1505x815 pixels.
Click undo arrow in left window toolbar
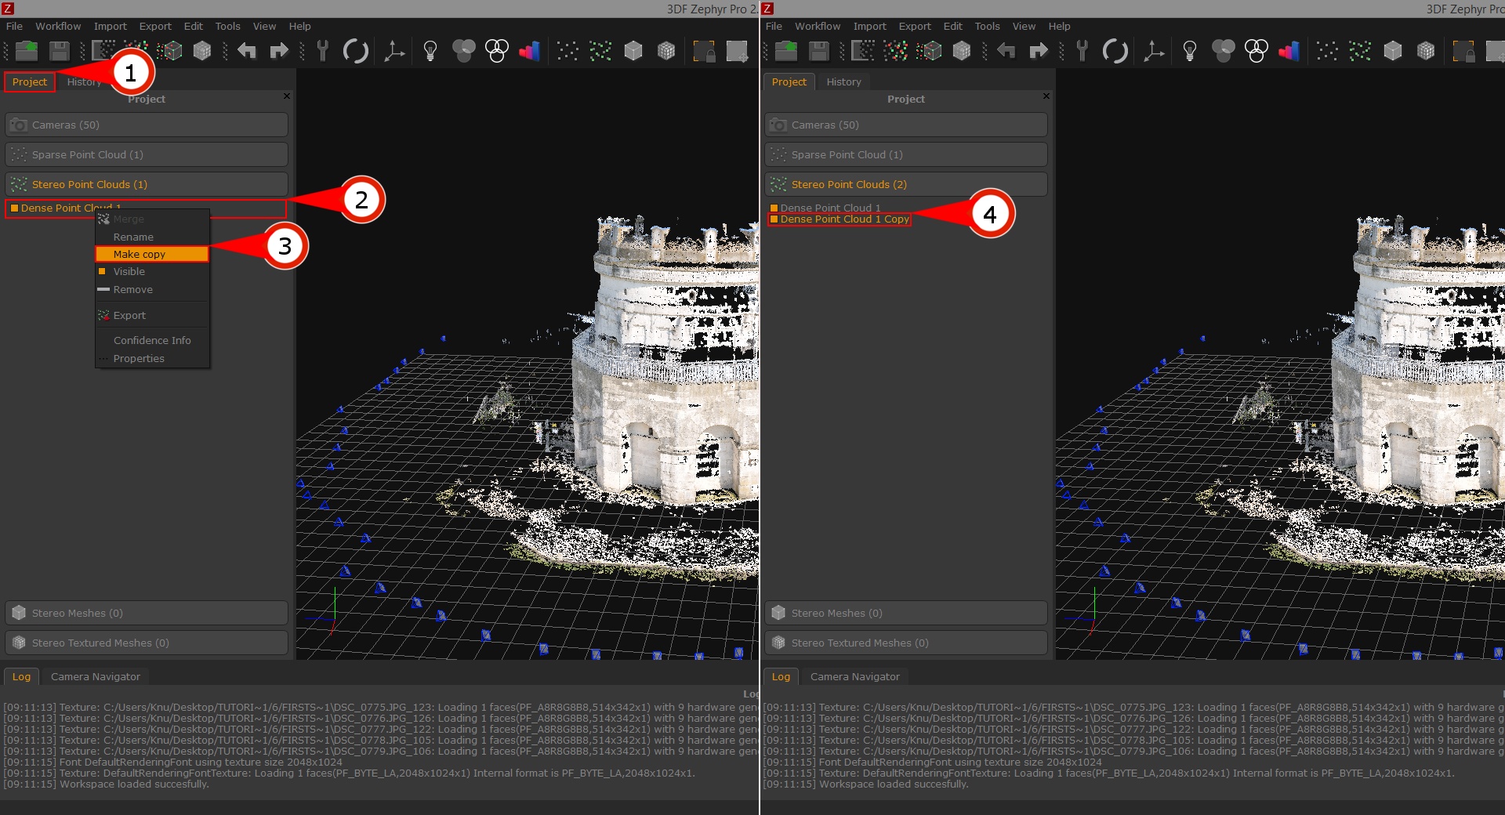pos(247,51)
